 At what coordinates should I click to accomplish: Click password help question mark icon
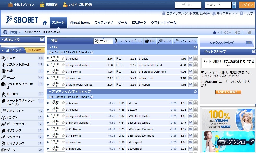(x=234, y=5)
